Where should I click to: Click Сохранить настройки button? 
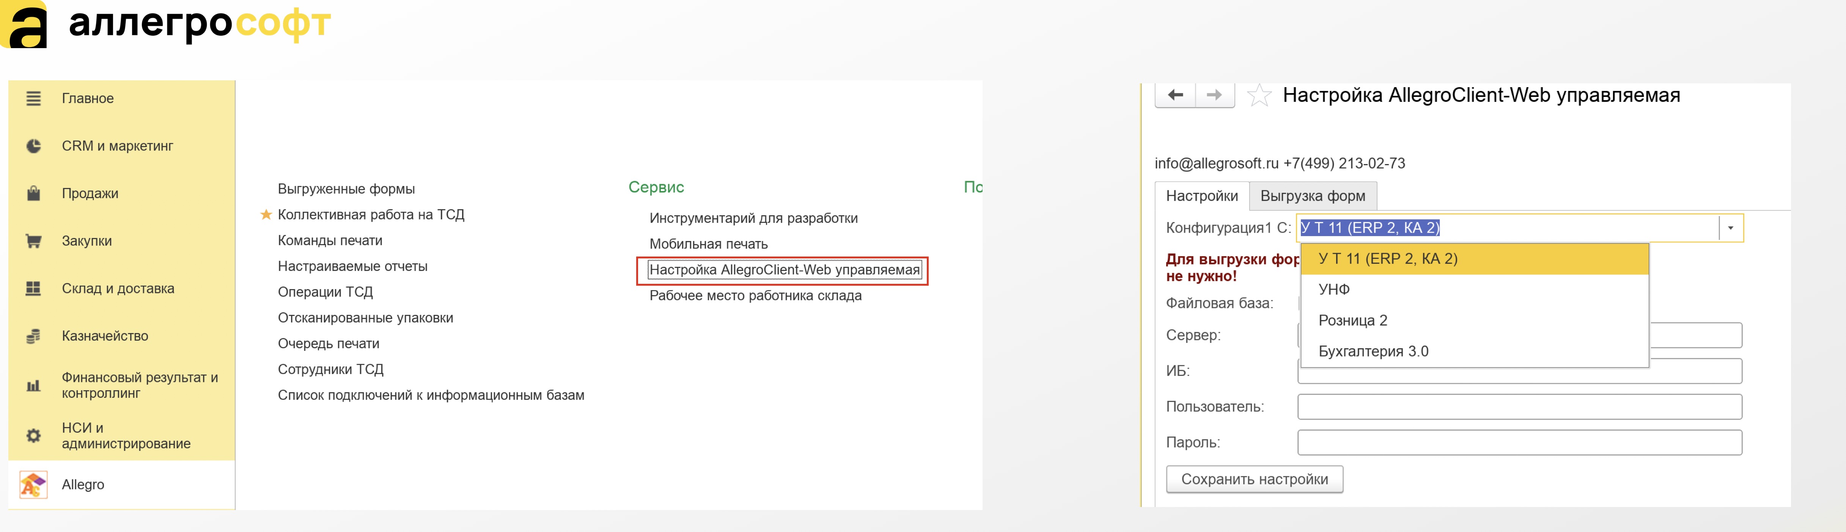click(1254, 480)
